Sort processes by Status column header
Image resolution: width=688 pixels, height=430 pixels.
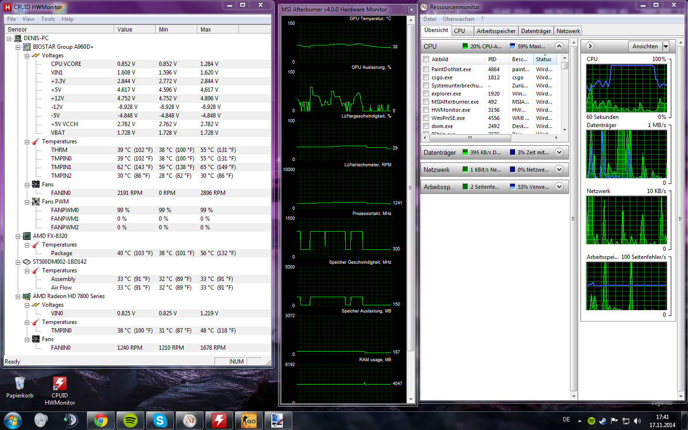pyautogui.click(x=545, y=59)
